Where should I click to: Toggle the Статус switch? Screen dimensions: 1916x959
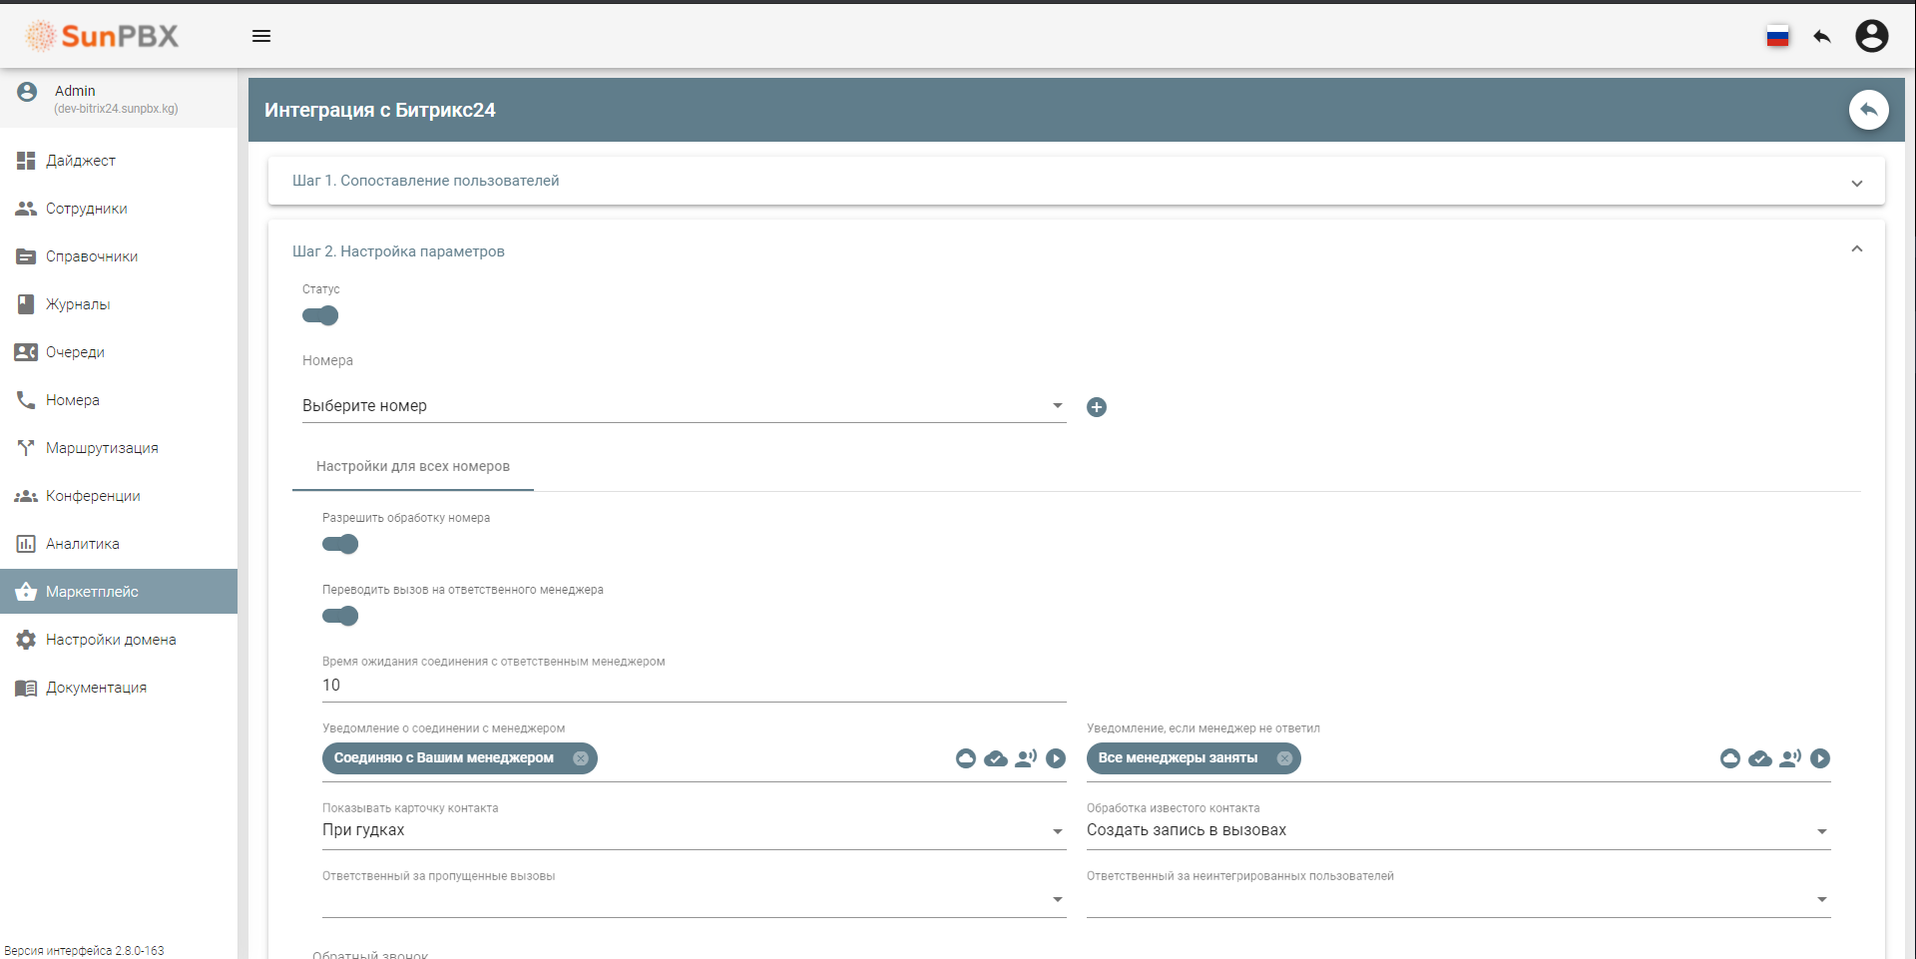[x=320, y=316]
